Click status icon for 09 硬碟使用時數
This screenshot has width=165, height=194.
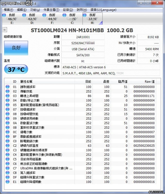(7, 119)
